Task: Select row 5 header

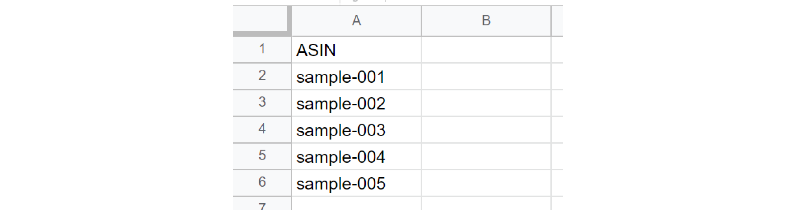Action: [262, 156]
